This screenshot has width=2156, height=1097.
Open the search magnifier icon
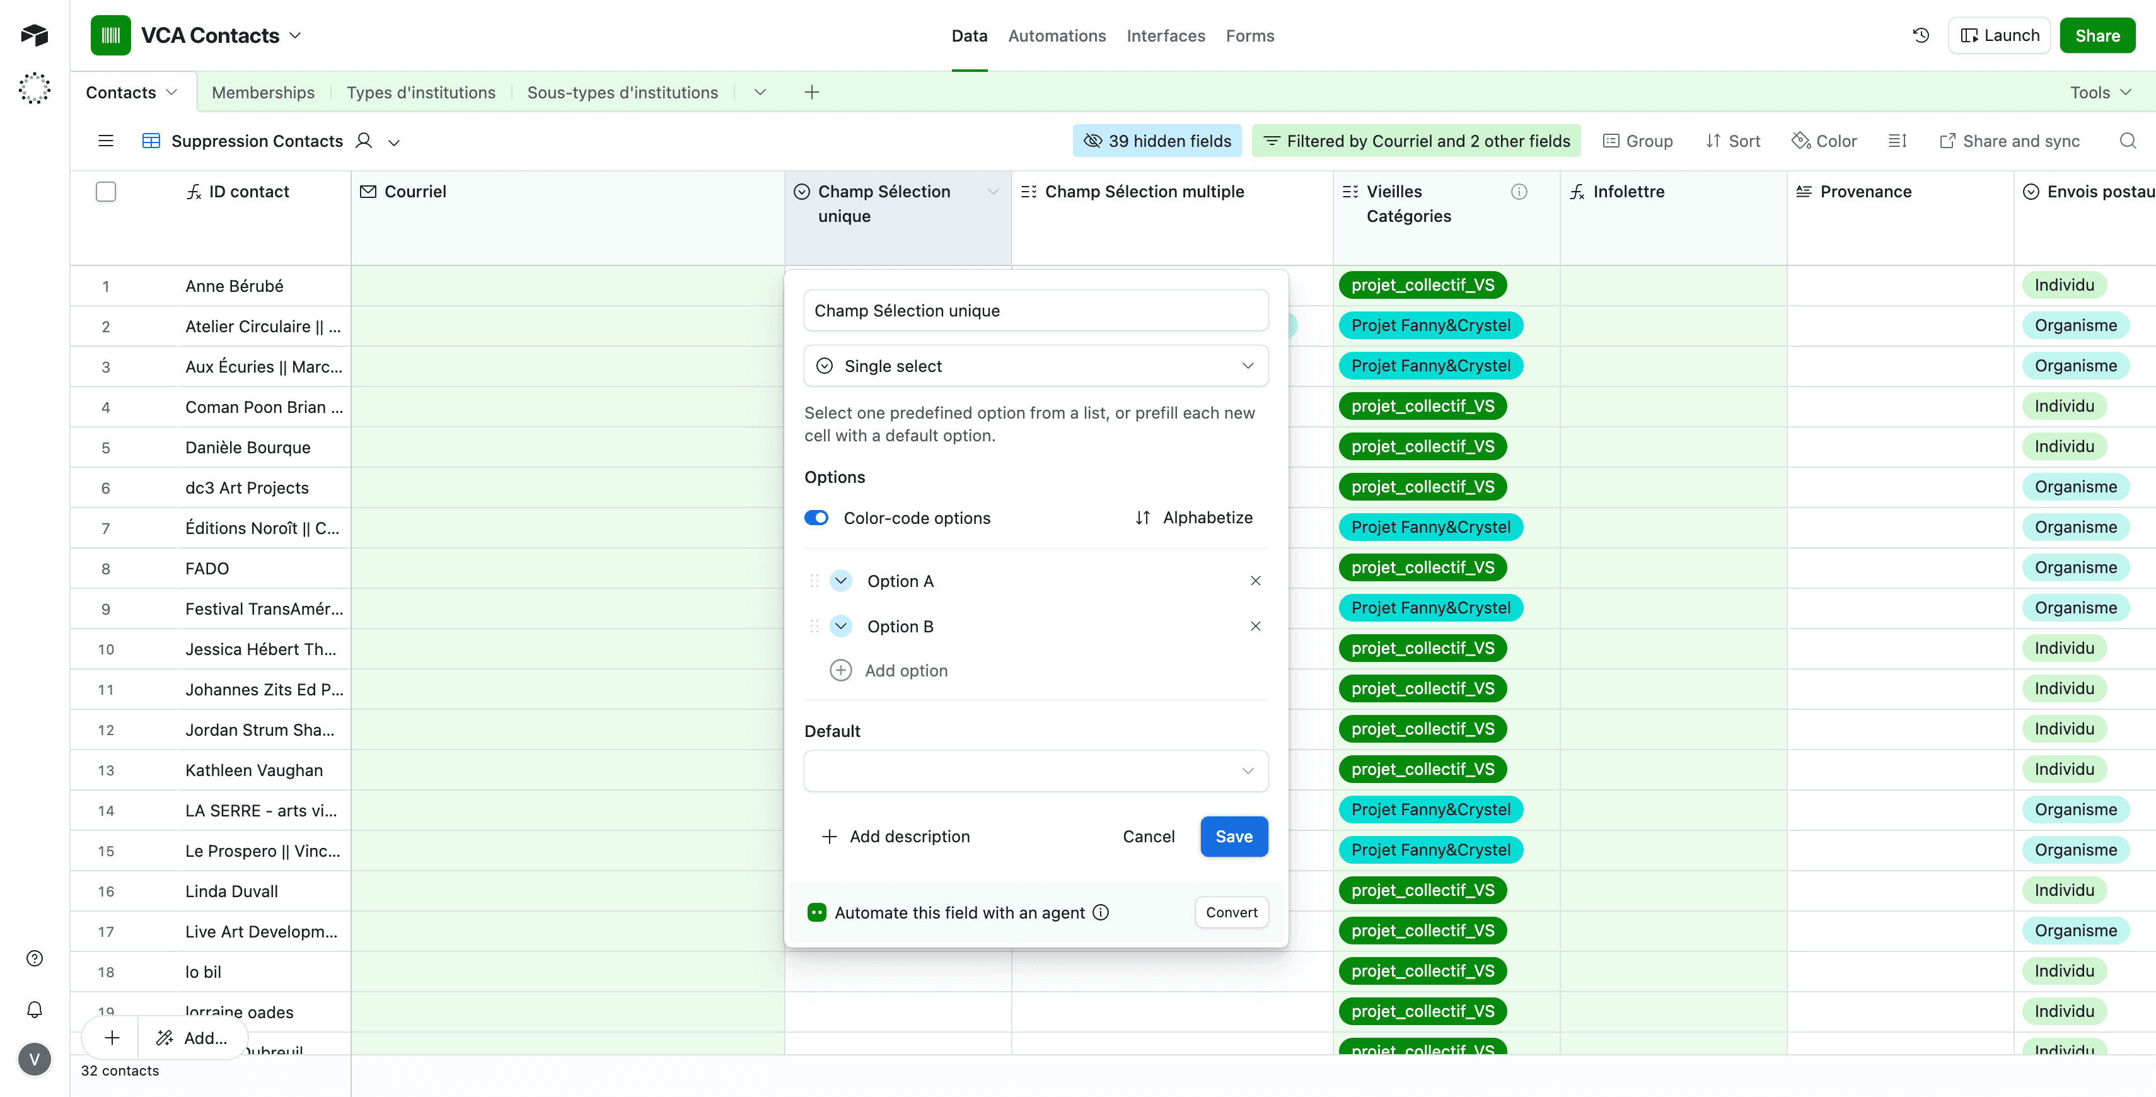point(2128,141)
